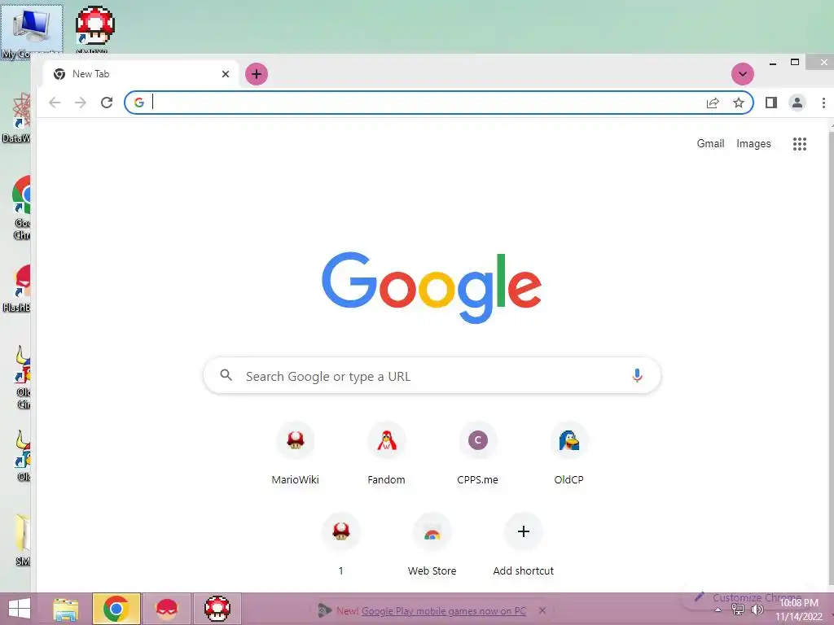Expand the tab search dropdown arrow
The image size is (834, 625).
pos(743,74)
